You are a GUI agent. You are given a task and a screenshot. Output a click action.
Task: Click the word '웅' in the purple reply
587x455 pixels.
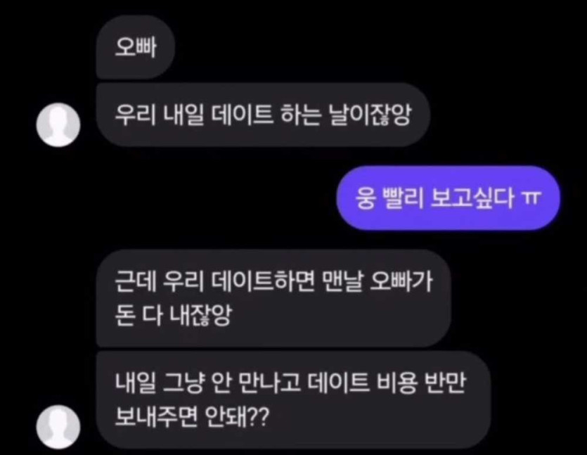coord(366,198)
